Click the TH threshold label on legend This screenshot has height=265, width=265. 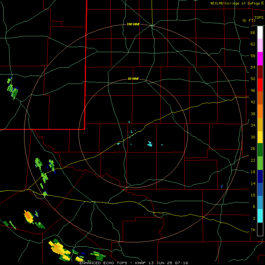pyautogui.click(x=253, y=230)
